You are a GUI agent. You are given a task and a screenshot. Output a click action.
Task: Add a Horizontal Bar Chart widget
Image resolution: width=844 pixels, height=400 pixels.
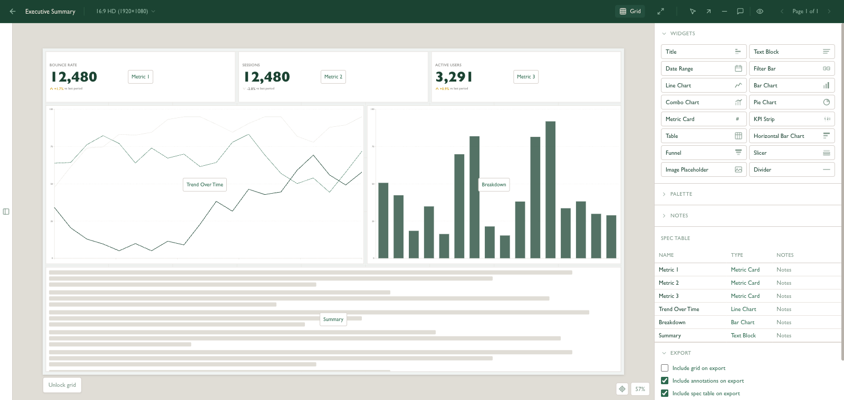pyautogui.click(x=792, y=136)
